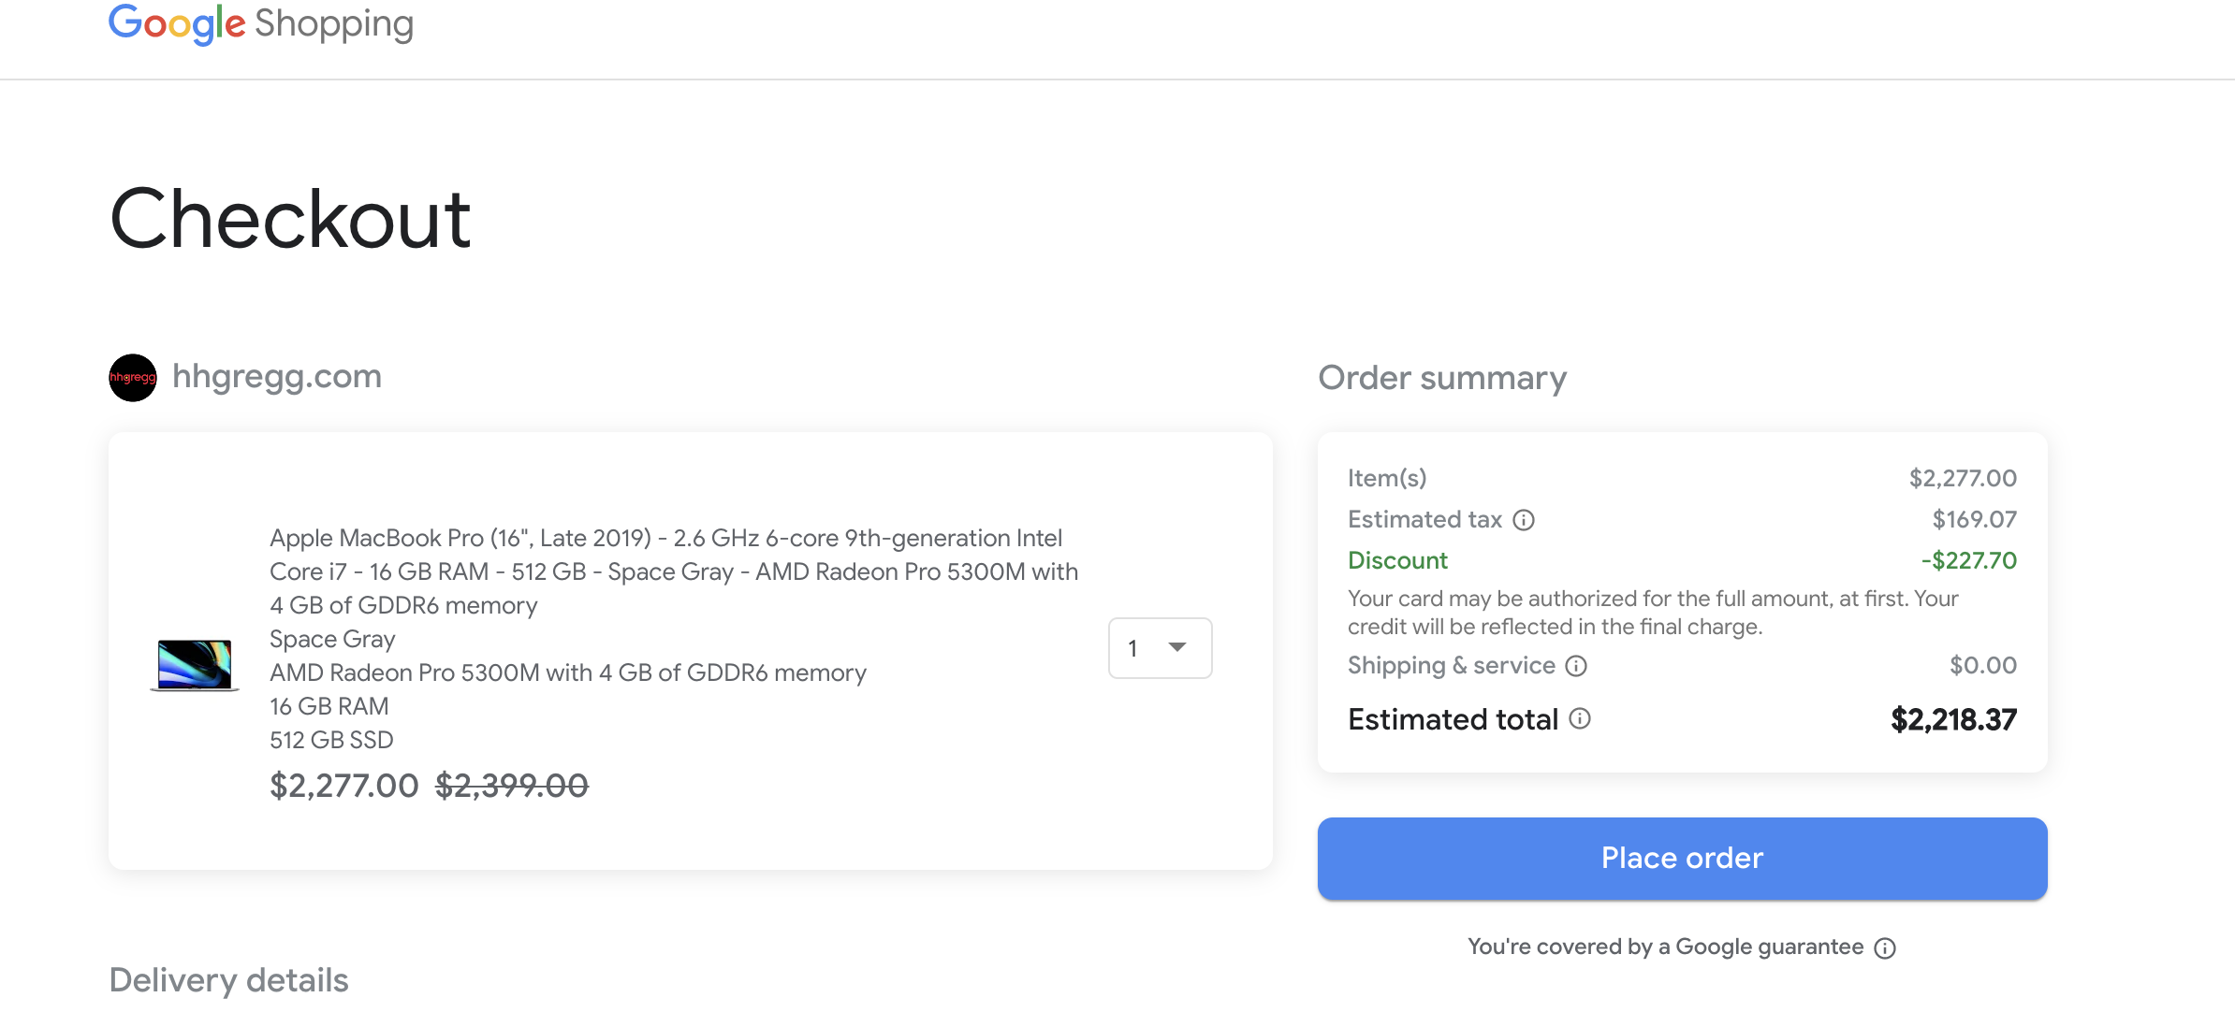Image resolution: width=2235 pixels, height=1012 pixels.
Task: Change quantity using the dropdown control
Action: click(1160, 647)
